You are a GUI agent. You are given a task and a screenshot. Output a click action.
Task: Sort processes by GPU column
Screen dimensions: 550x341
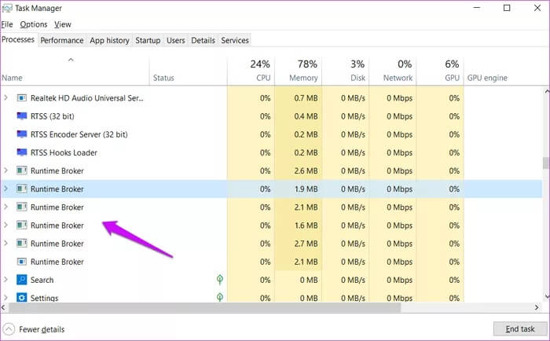click(x=440, y=71)
